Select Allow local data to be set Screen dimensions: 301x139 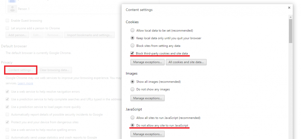(133, 30)
